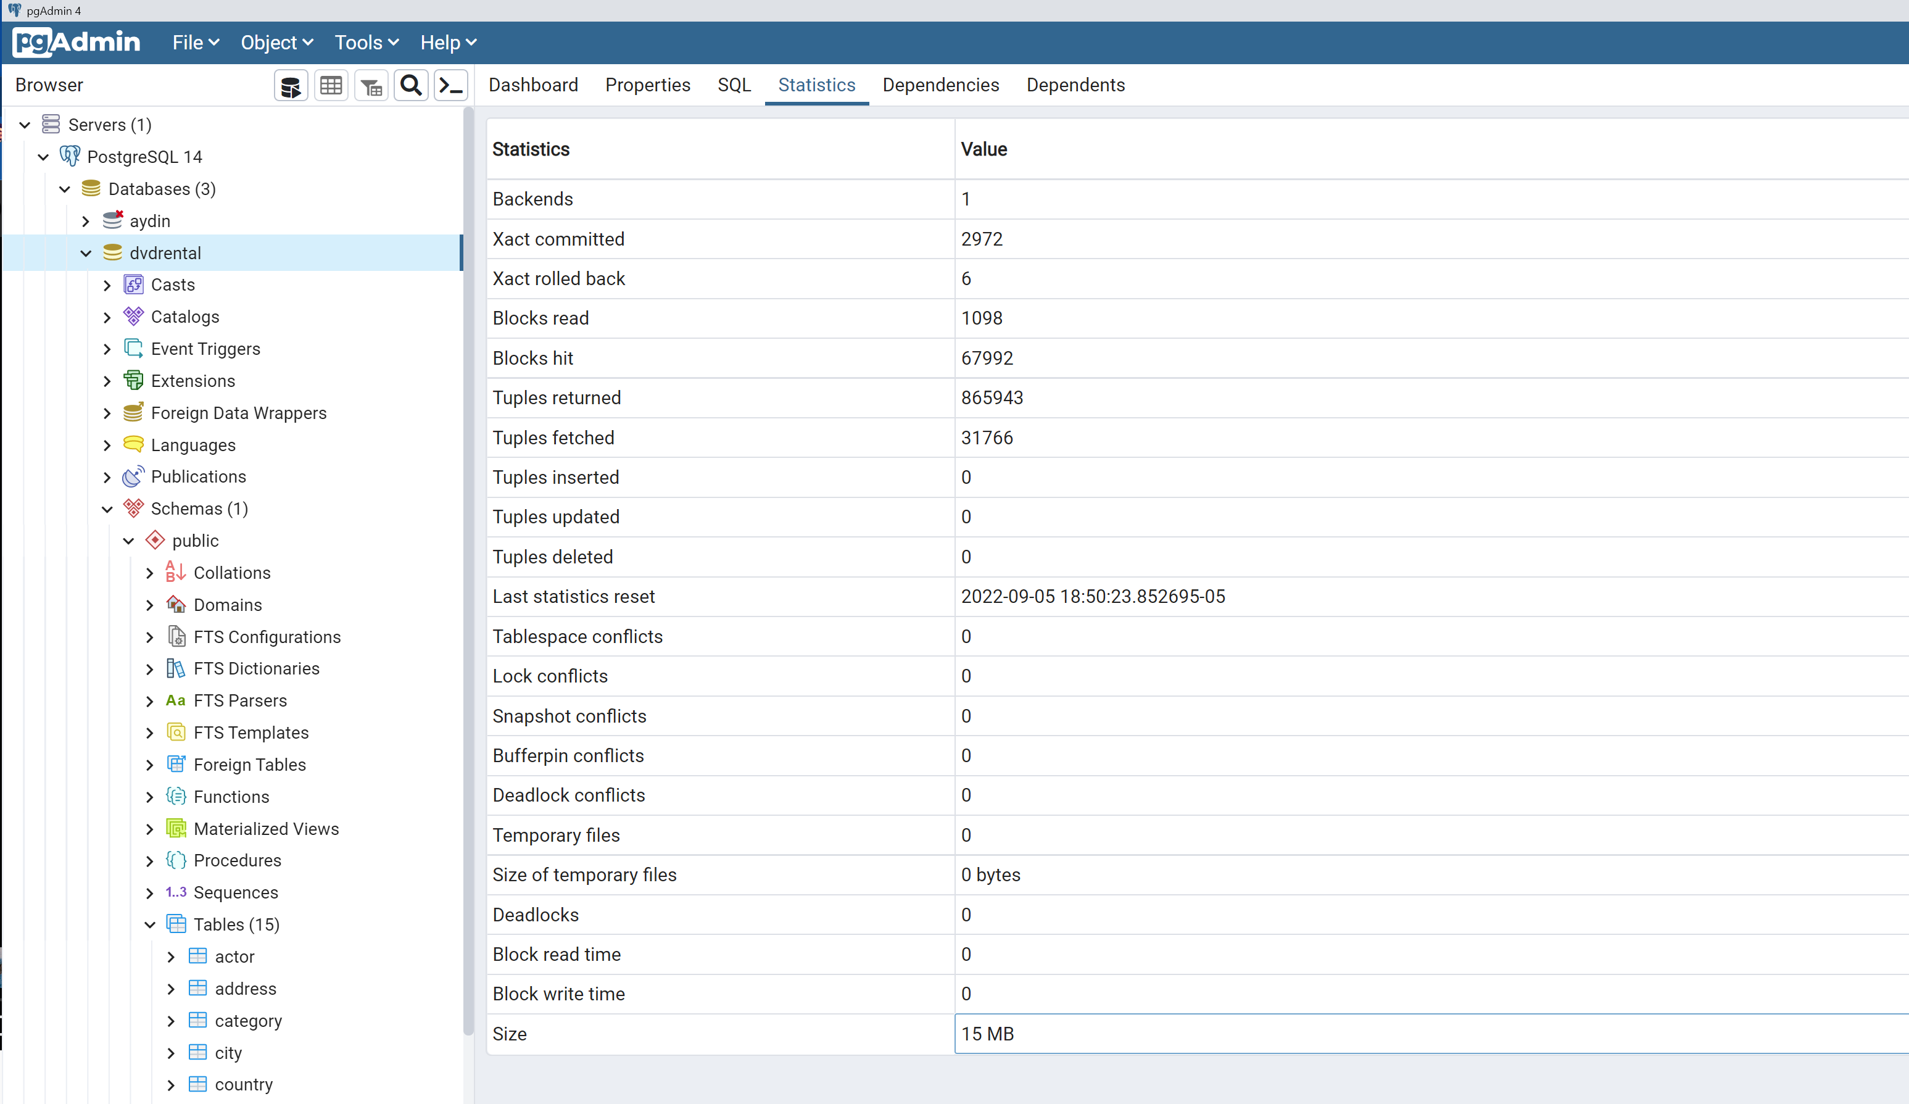Click the pgAdmin logo
The image size is (1909, 1104).
point(77,43)
